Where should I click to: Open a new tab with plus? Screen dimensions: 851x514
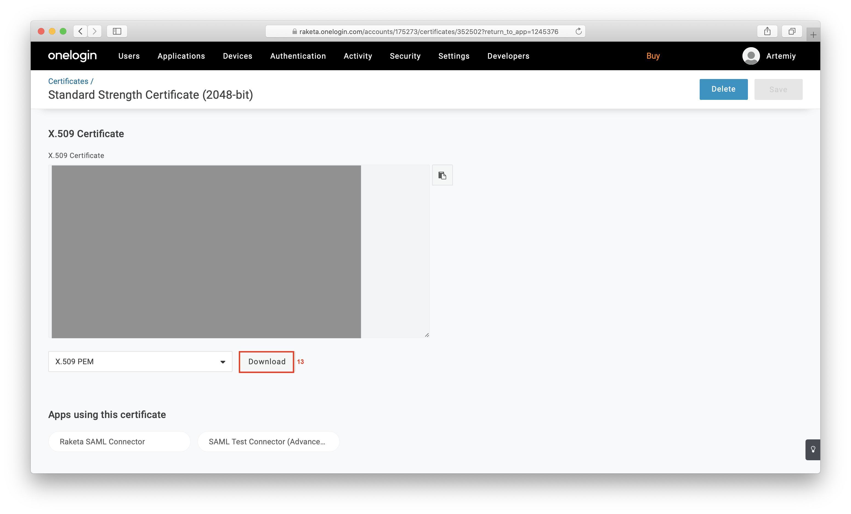click(x=813, y=35)
